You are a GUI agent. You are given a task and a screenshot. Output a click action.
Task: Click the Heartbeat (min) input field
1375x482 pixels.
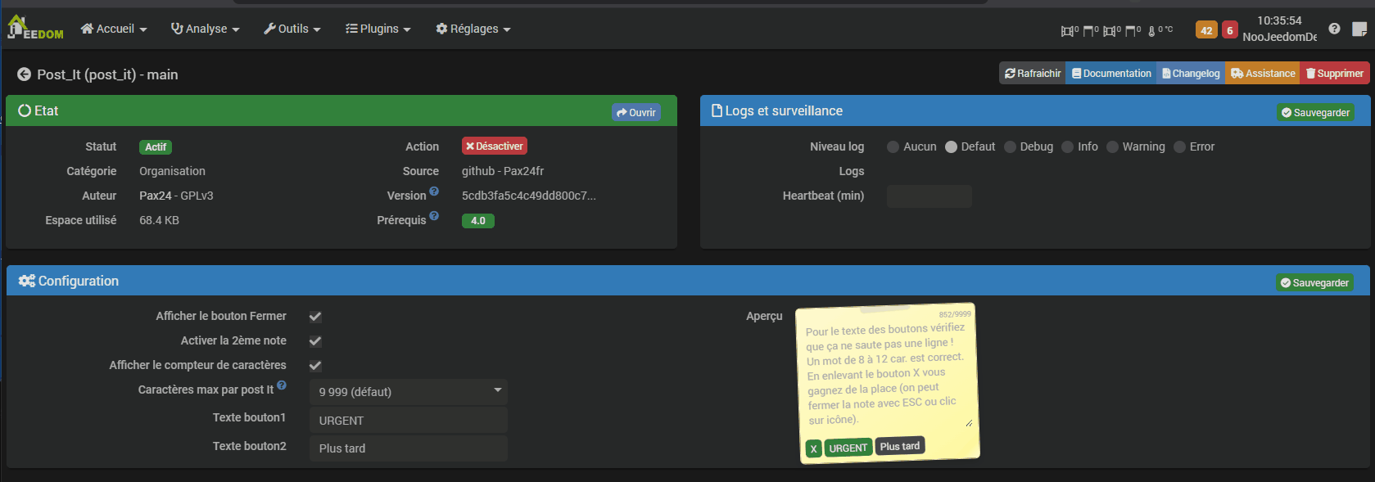(929, 196)
